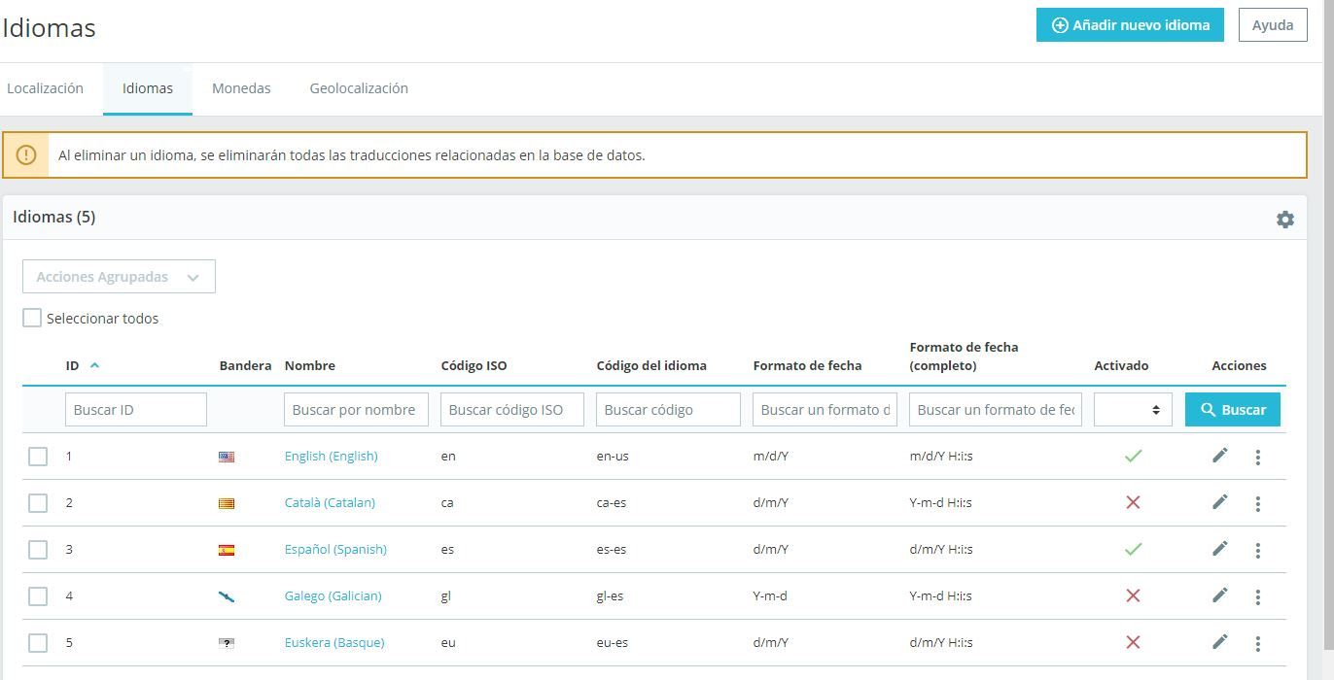Open more actions menu for Euskera
Screen dimensions: 1334x680
[1257, 643]
